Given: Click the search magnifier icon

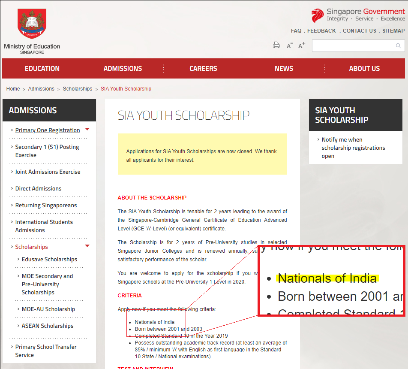Looking at the screenshot, I should [398, 45].
